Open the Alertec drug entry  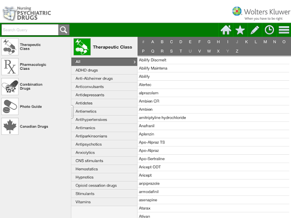point(214,85)
